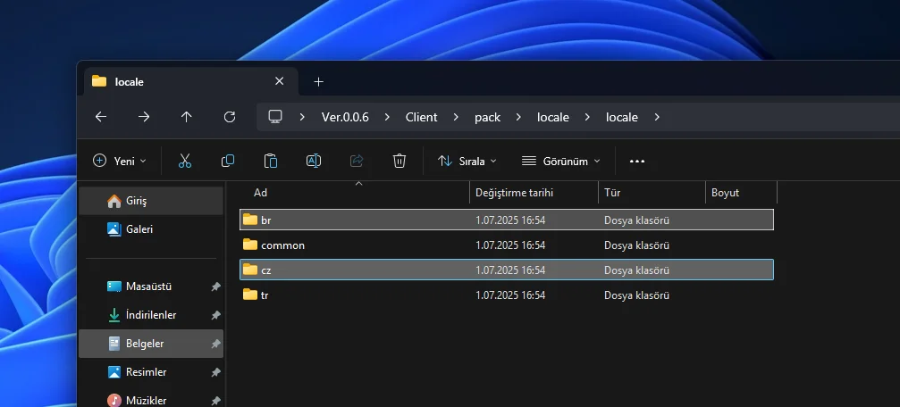Open a new tab with plus button
This screenshot has height=407, width=900.
[x=318, y=82]
